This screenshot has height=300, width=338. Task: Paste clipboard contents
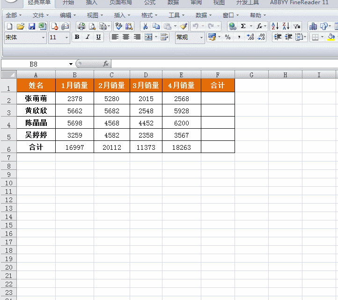click(168, 26)
